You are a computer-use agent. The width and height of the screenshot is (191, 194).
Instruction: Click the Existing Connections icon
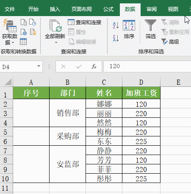tap(33, 32)
